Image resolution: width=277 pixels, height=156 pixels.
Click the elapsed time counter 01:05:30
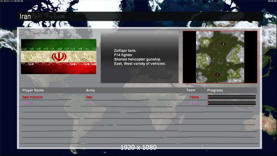pos(18,1)
